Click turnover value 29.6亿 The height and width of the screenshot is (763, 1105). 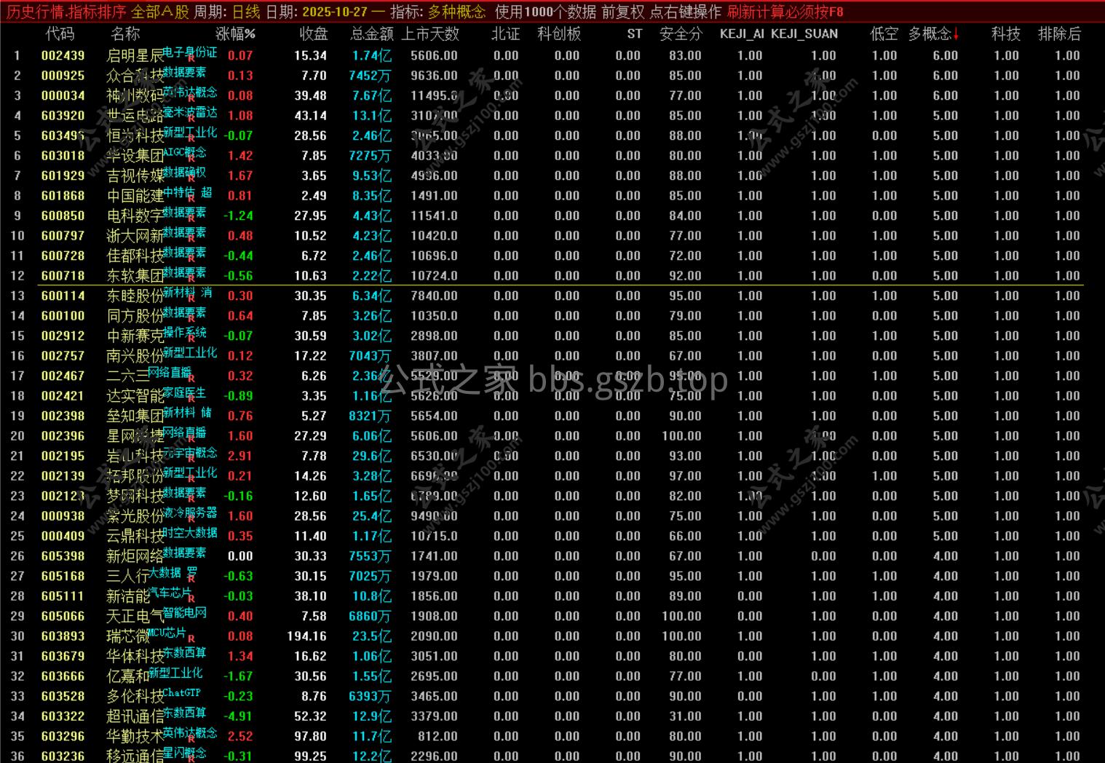(x=372, y=456)
